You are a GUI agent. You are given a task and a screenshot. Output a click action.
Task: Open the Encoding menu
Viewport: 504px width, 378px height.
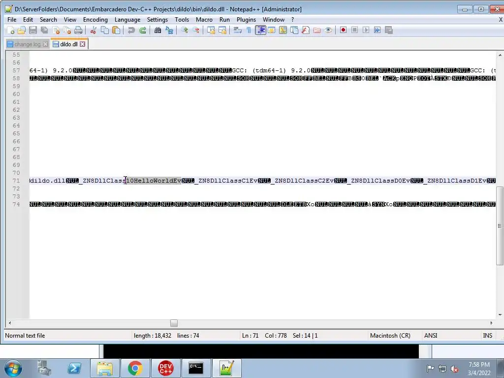click(x=95, y=20)
